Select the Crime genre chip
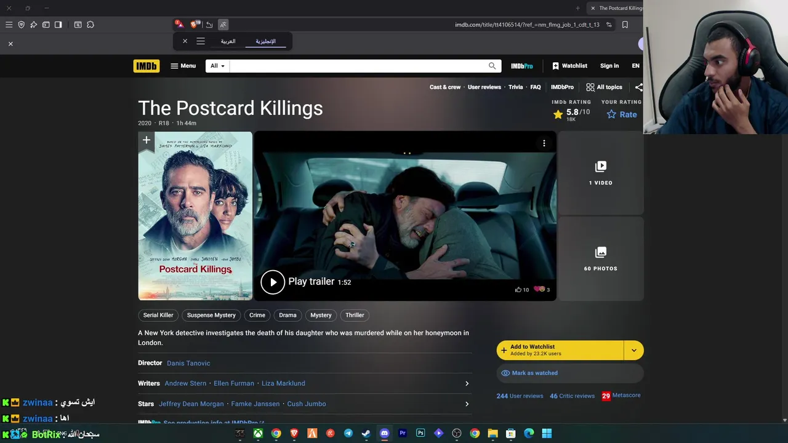The image size is (788, 443). [257, 315]
